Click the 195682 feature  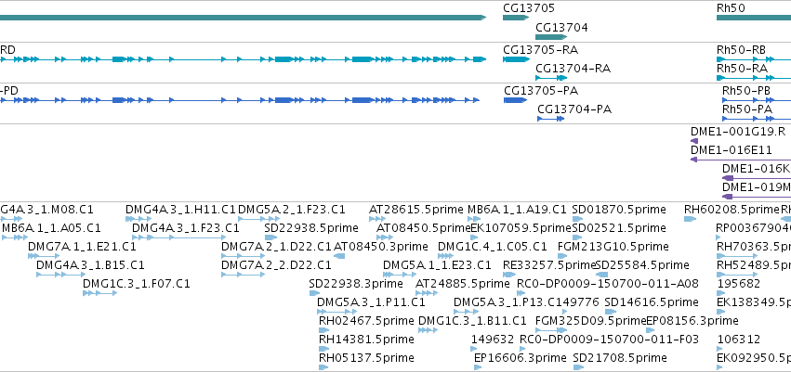719,293
